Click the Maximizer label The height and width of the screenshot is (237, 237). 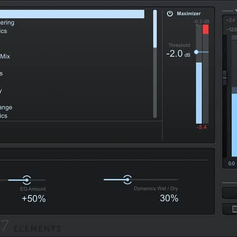(x=188, y=14)
